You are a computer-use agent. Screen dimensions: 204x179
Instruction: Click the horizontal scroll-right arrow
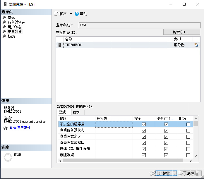point(191,161)
